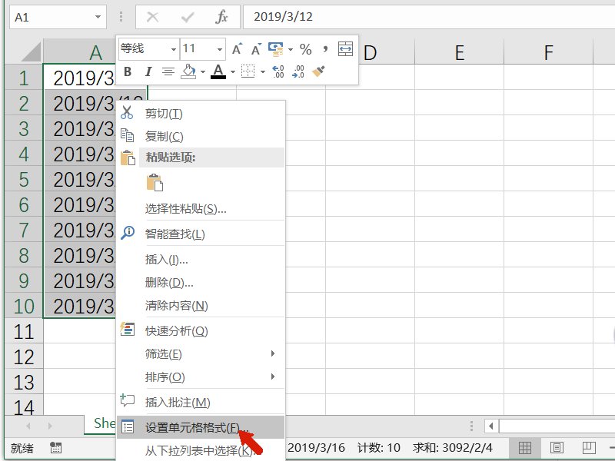Apply comma style formatting

[324, 48]
